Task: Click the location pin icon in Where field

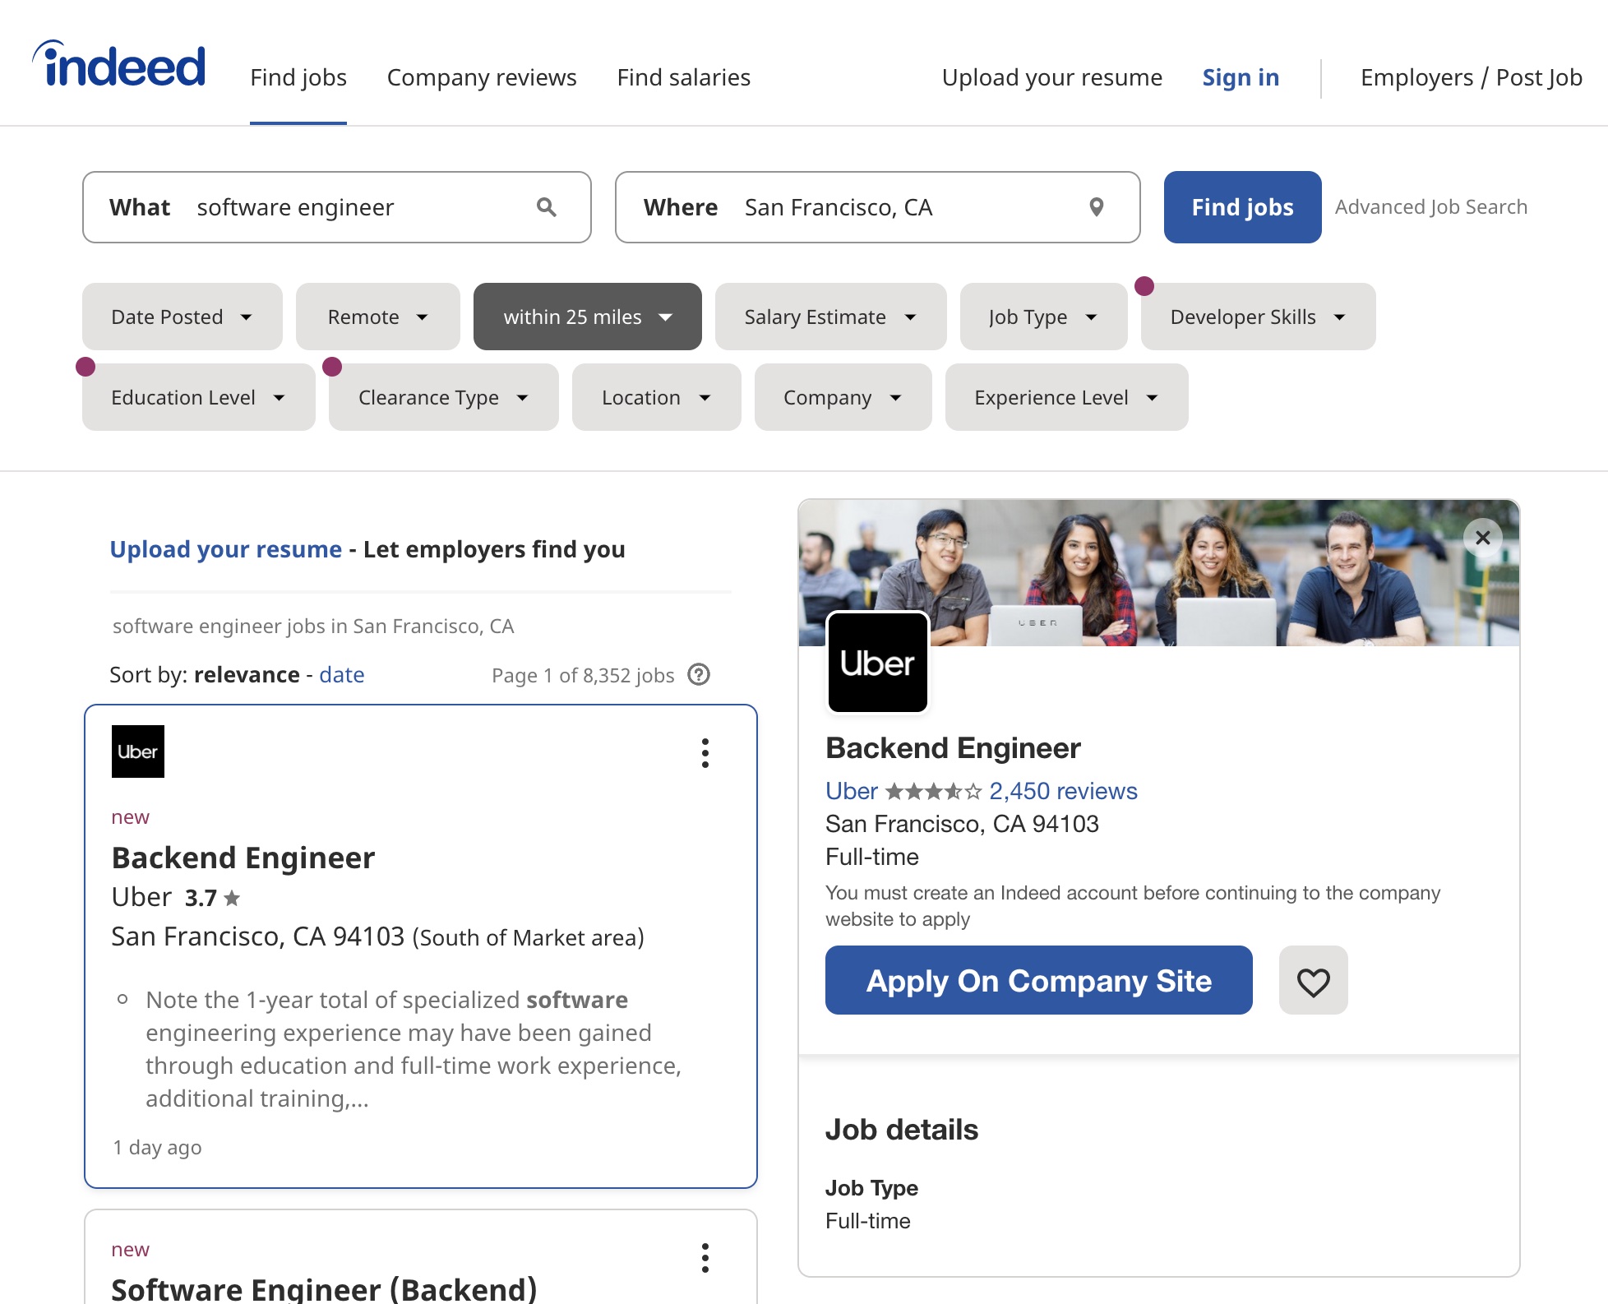Action: (x=1096, y=207)
